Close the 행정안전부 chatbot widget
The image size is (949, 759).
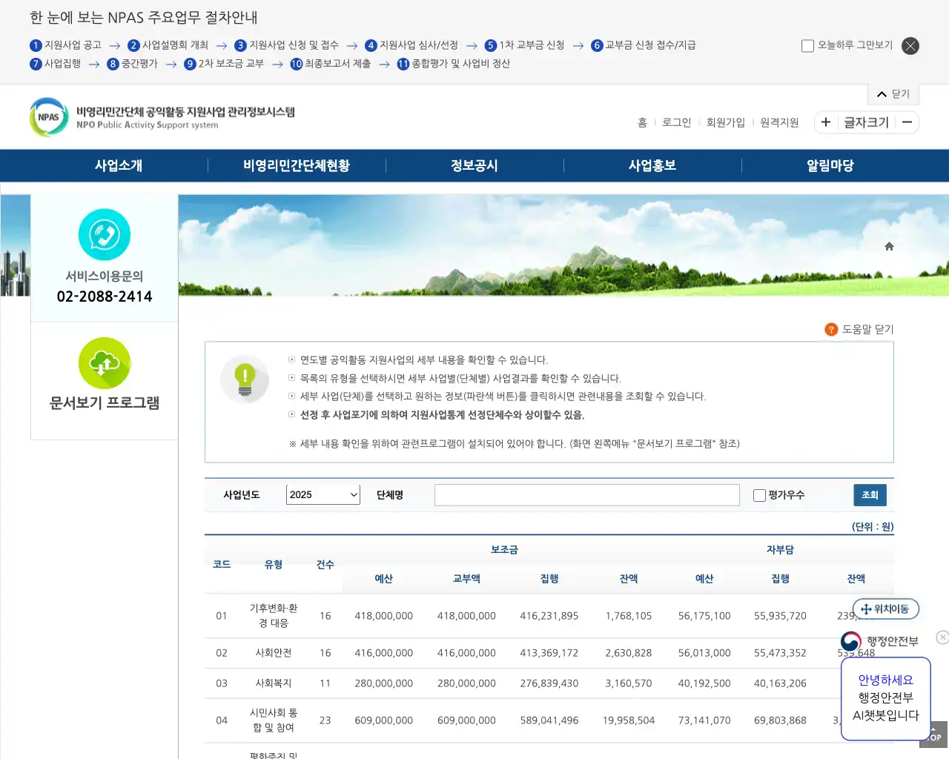tap(942, 637)
